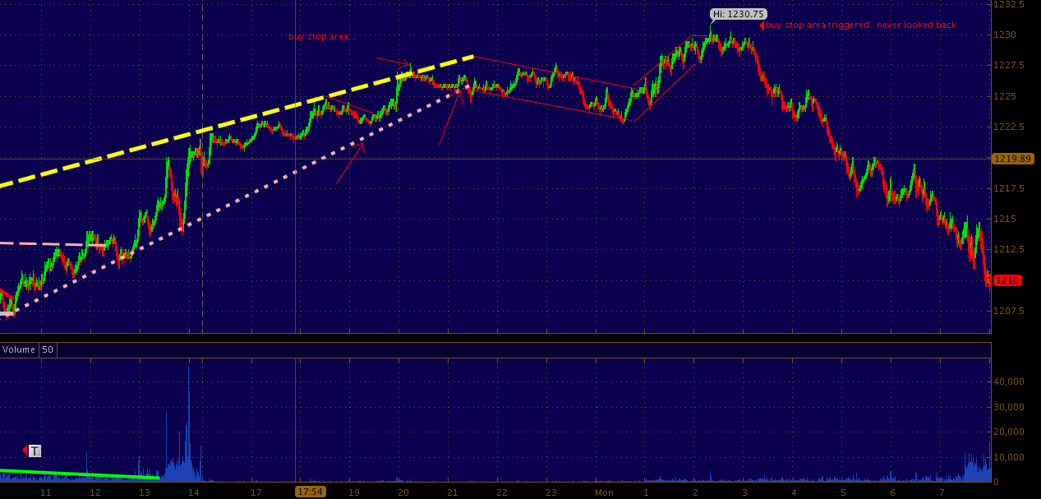Select 'buy stop area triggered.. never looked back' note

[x=861, y=25]
